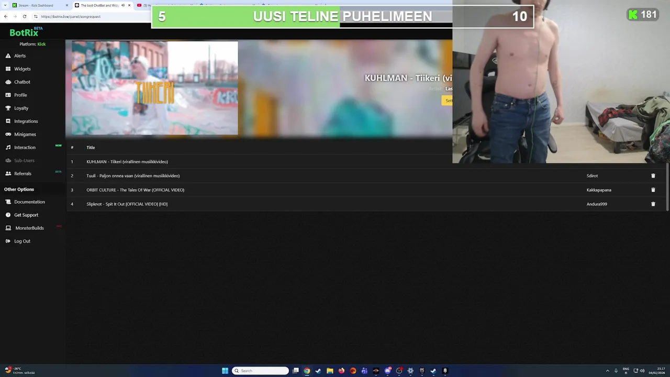Open Google Chrome from taskbar
Viewport: 670px width, 377px height.
(x=307, y=371)
